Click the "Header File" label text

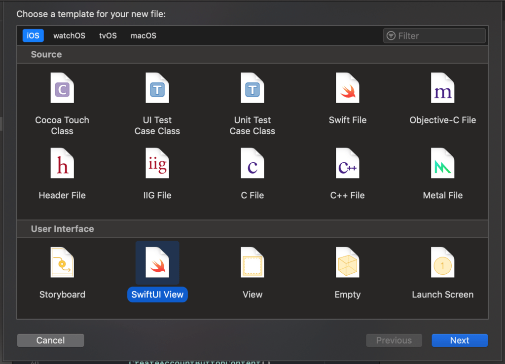62,195
